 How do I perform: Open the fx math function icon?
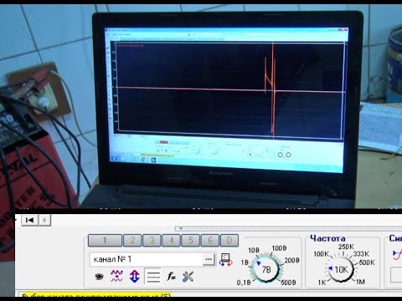pyautogui.click(x=171, y=277)
